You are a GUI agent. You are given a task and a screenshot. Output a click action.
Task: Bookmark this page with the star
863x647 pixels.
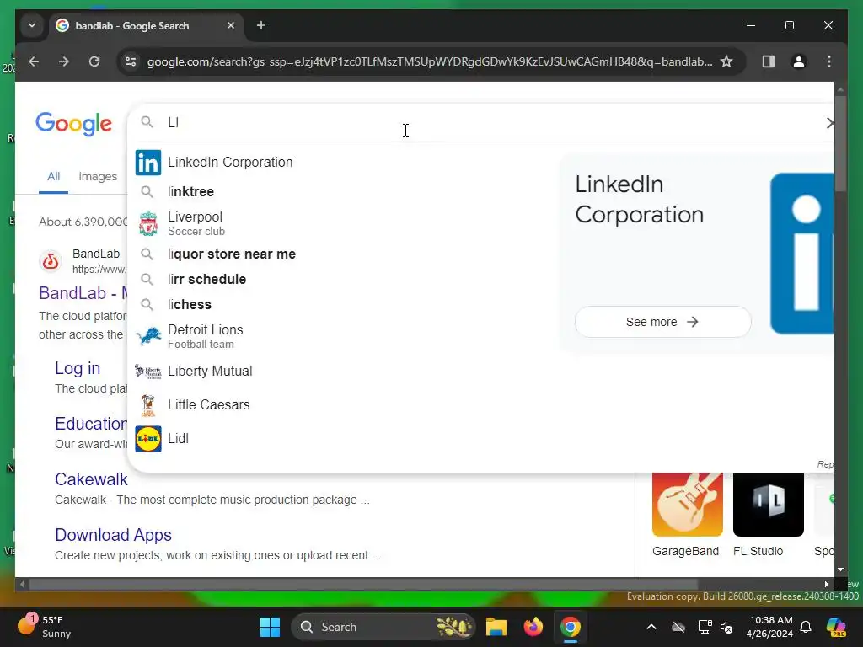pos(726,61)
